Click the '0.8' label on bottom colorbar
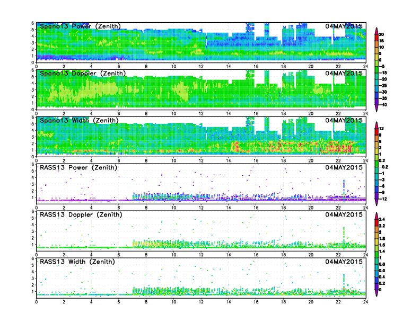420x324 pixels. click(x=382, y=264)
